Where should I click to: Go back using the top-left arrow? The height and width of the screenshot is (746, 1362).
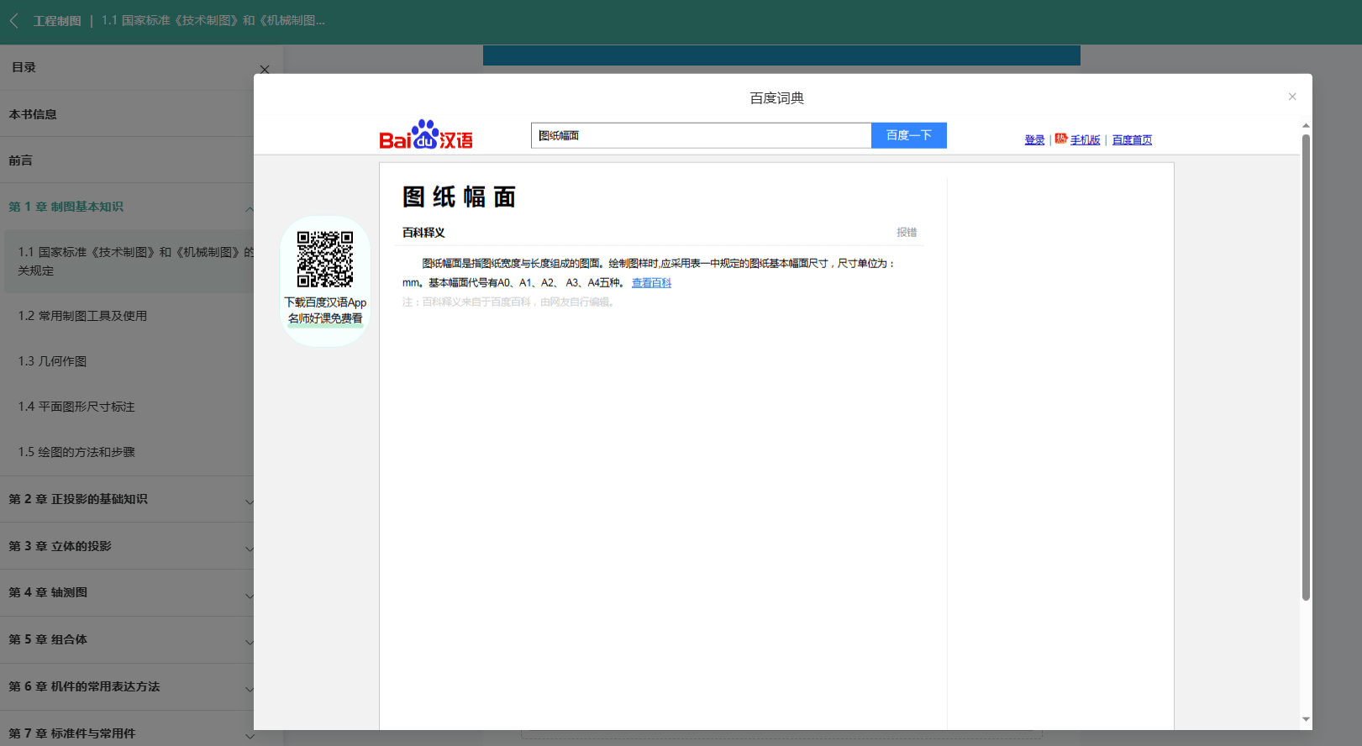[x=13, y=20]
